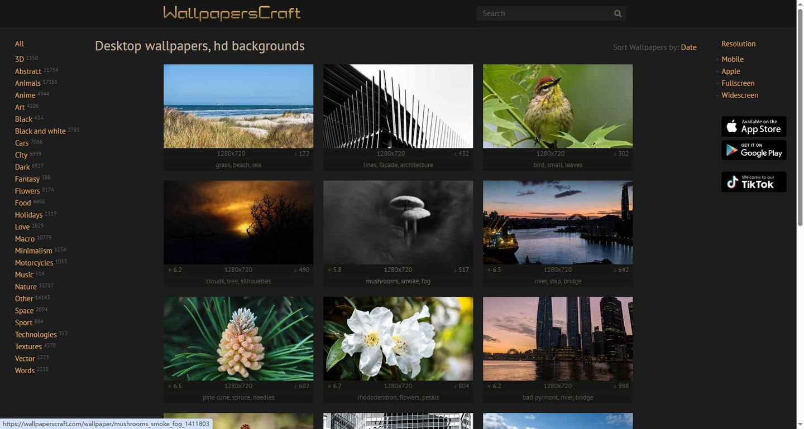Image resolution: width=804 pixels, height=429 pixels.
Task: Open the App Store badge
Action: [x=754, y=127]
